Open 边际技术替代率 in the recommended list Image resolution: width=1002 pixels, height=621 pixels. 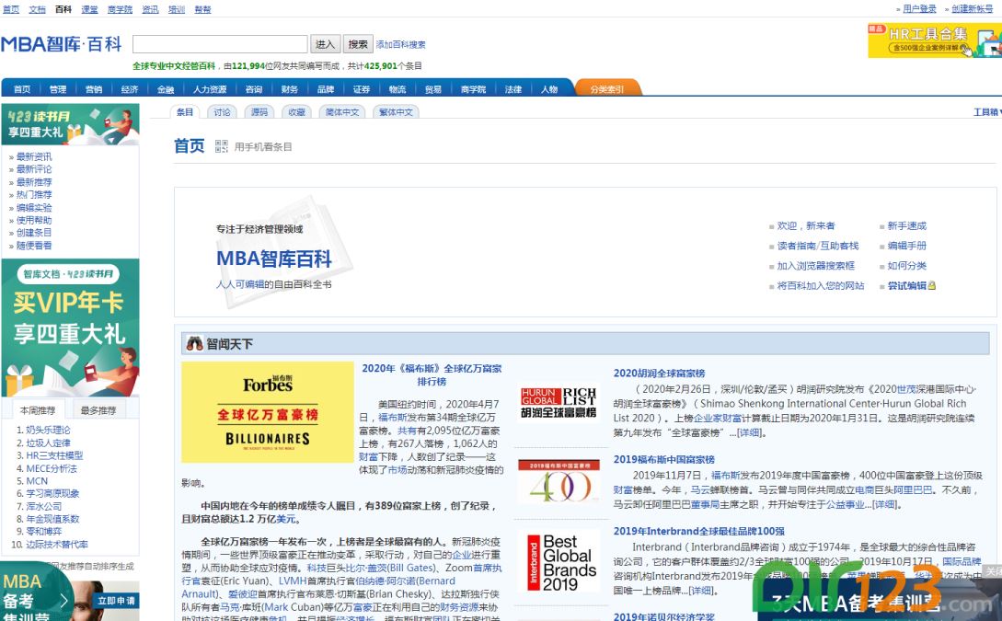tap(57, 545)
